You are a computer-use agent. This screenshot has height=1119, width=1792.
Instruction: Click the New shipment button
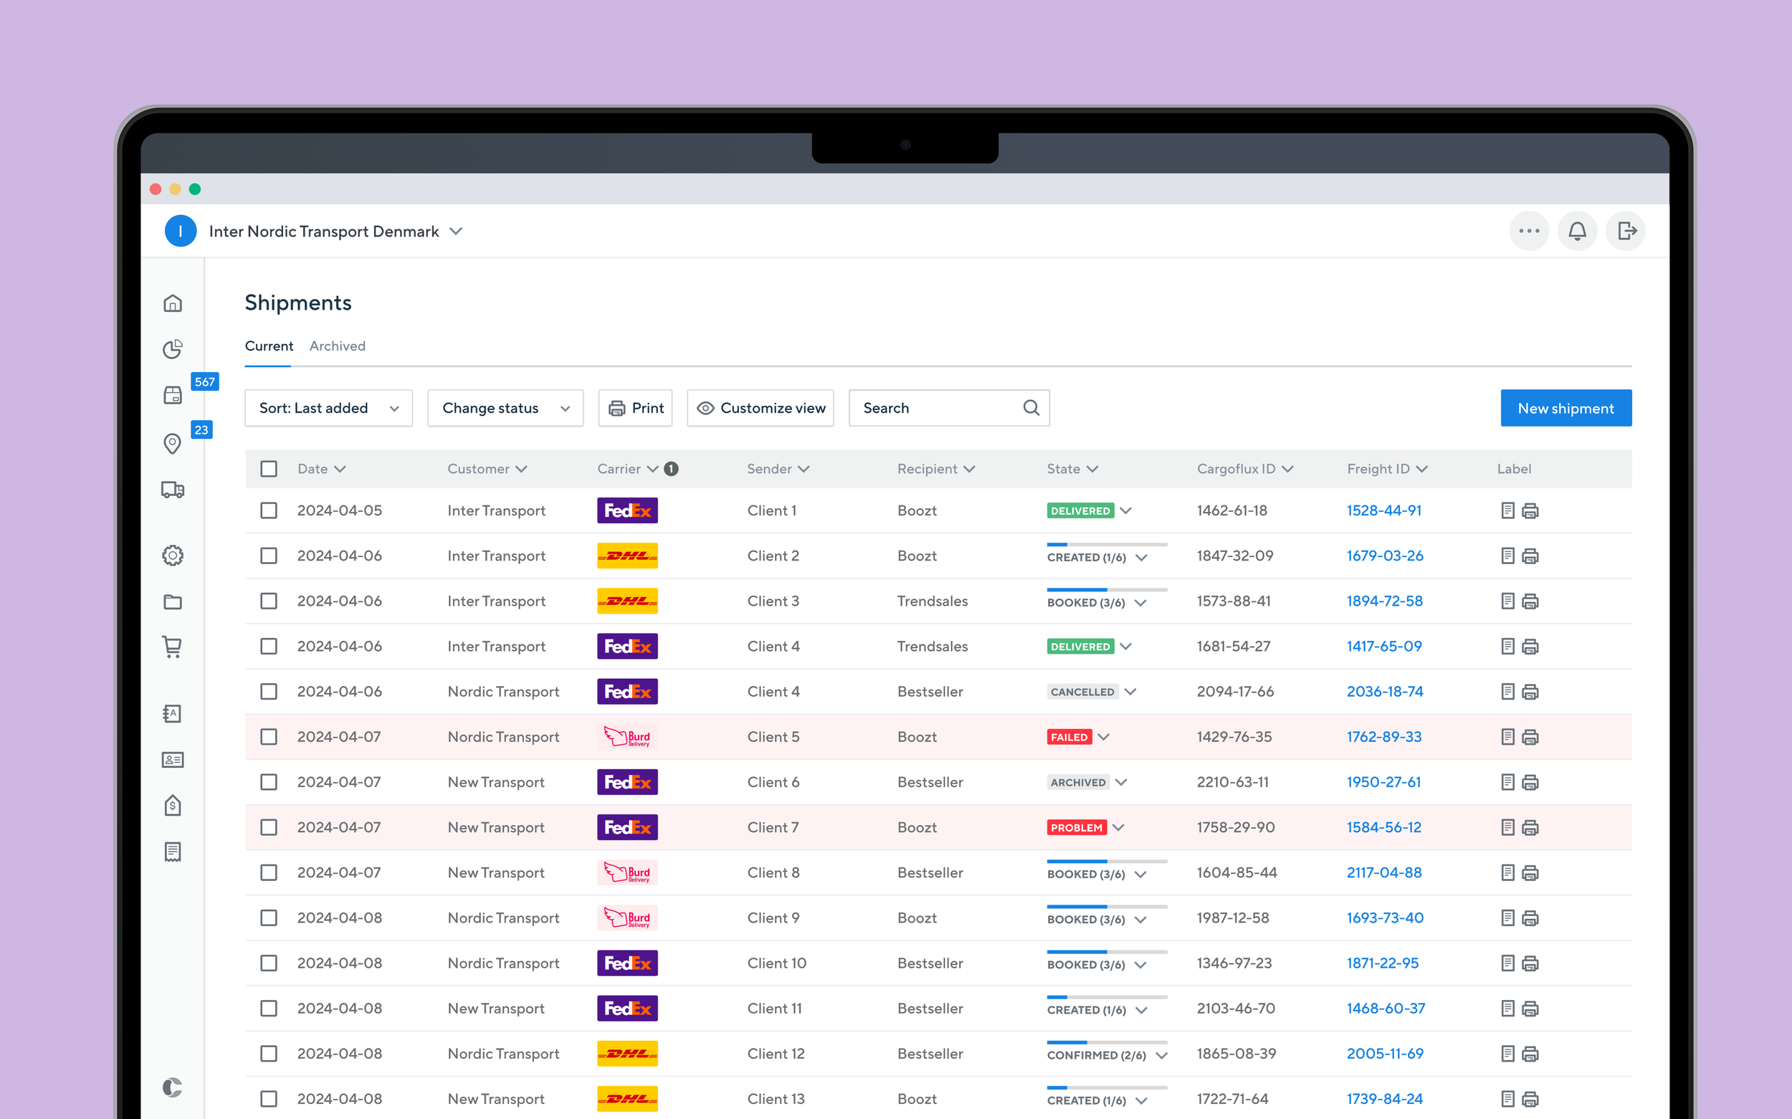(1565, 408)
